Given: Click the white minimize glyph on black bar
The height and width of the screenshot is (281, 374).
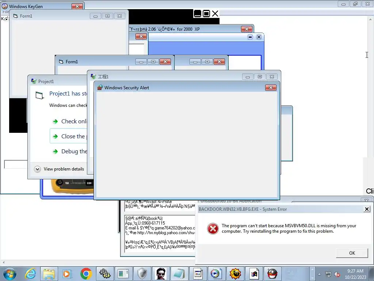Looking at the screenshot, I should pyautogui.click(x=198, y=14).
